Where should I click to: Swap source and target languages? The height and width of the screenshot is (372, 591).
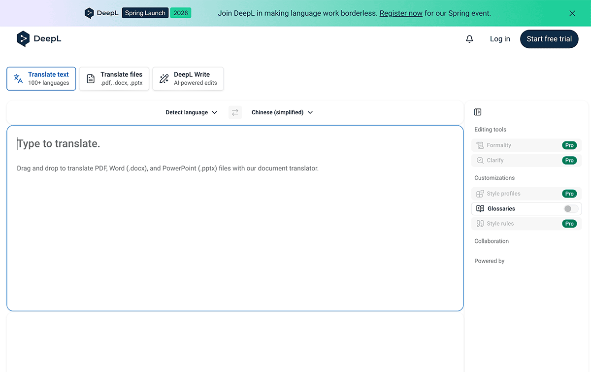[235, 112]
